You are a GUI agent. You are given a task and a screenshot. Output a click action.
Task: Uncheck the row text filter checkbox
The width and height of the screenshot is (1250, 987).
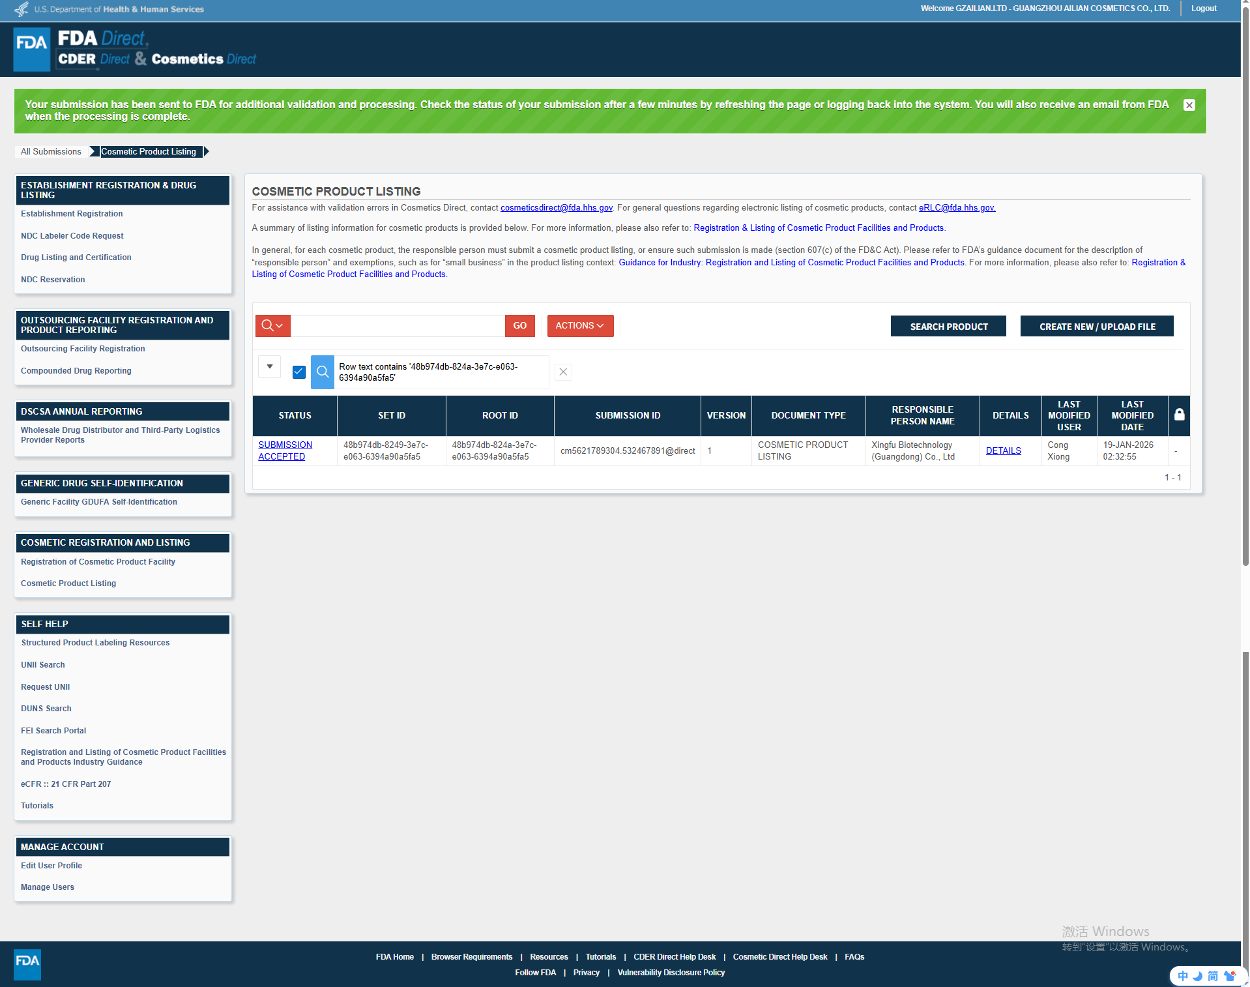299,372
